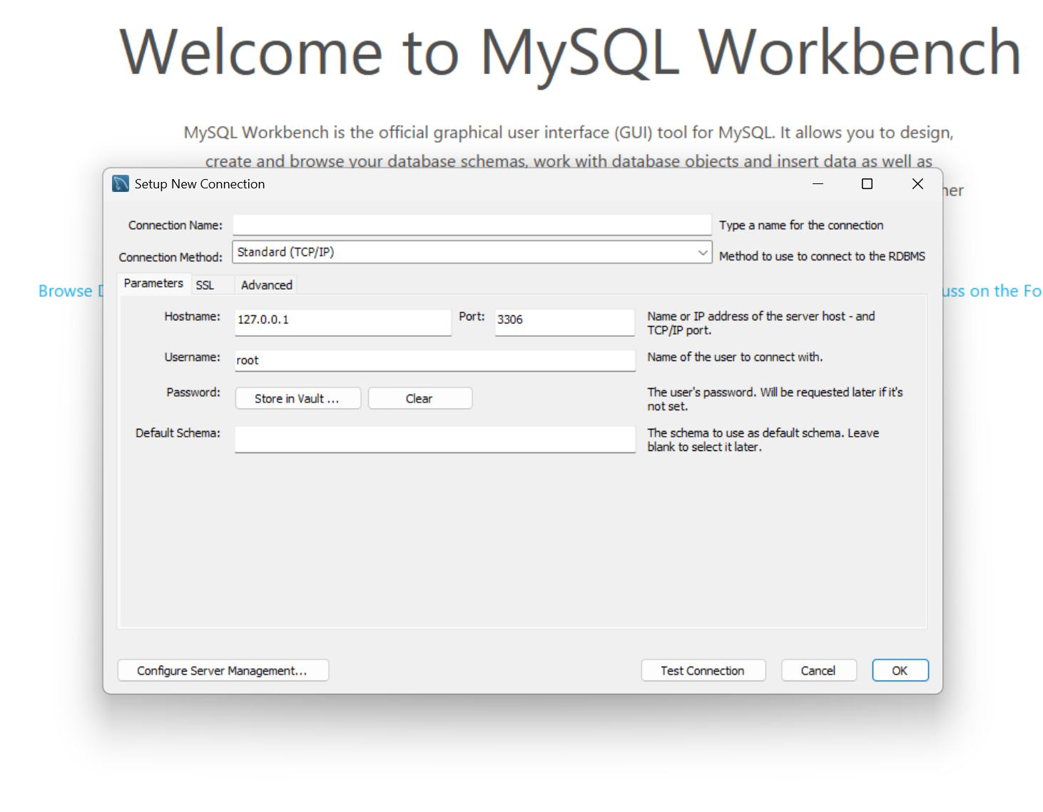This screenshot has height=812, width=1043.
Task: Click the MySQL dolphin icon in dialog titlebar
Action: 120,183
